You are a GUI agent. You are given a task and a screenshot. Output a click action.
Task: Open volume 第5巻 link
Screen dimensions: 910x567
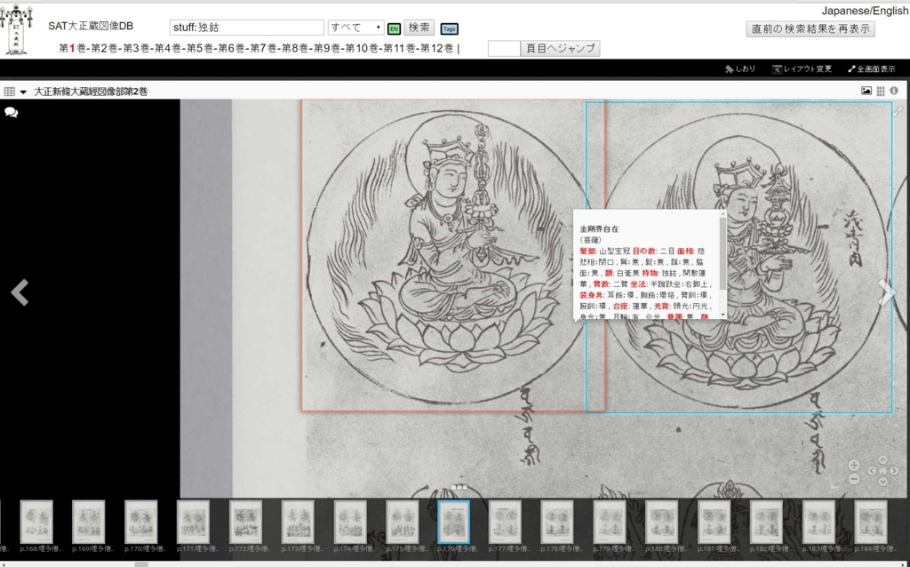click(200, 48)
